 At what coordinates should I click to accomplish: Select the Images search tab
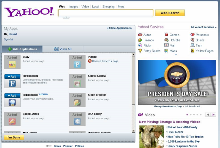click(73, 6)
